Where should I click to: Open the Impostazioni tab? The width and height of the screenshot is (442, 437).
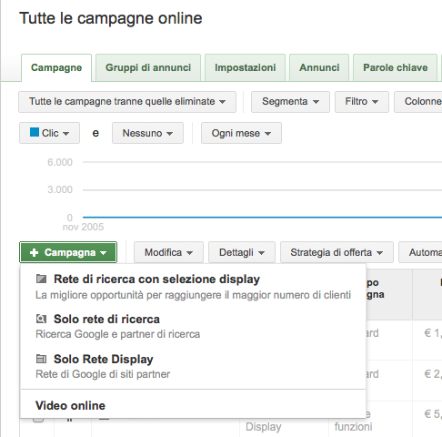coord(246,67)
